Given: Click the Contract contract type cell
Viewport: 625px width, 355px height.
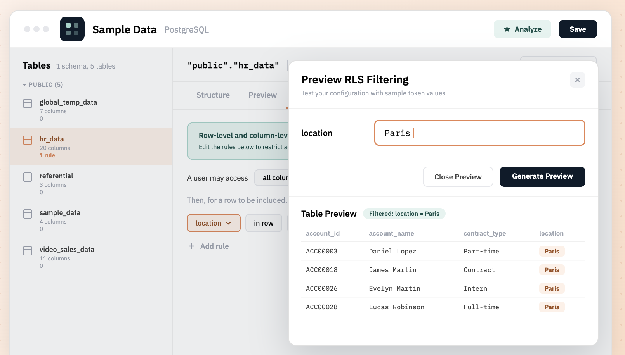Looking at the screenshot, I should tap(479, 270).
